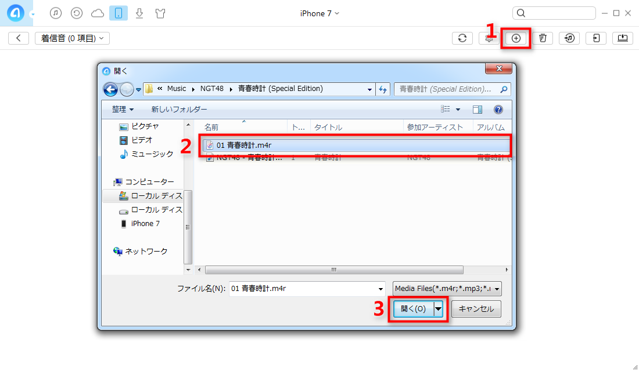Click the horizontal scrollbar thumb
Viewport: 639px width, 371px height.
click(x=334, y=270)
